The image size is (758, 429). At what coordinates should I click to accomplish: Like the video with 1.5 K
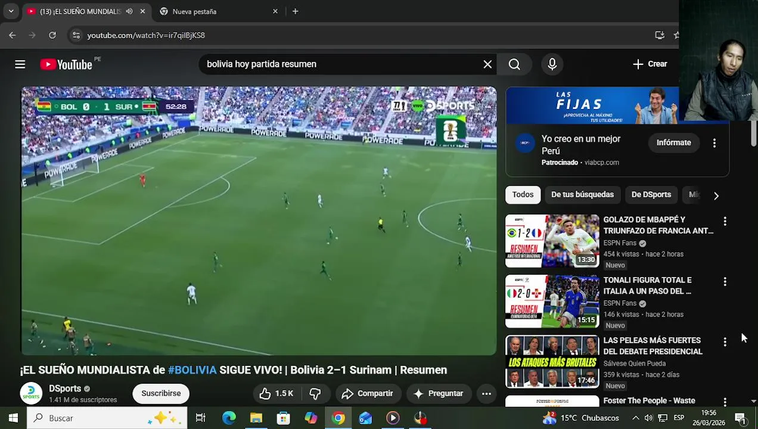coord(278,393)
